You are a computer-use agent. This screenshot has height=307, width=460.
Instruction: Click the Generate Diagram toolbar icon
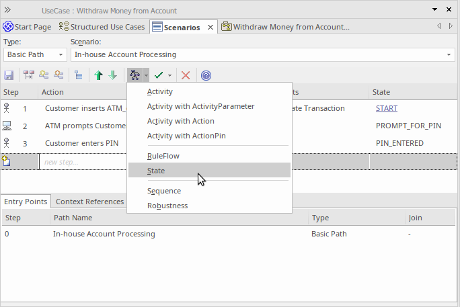[x=135, y=75]
